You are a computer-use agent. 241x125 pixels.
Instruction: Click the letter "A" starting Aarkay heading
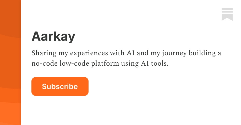point(36,36)
